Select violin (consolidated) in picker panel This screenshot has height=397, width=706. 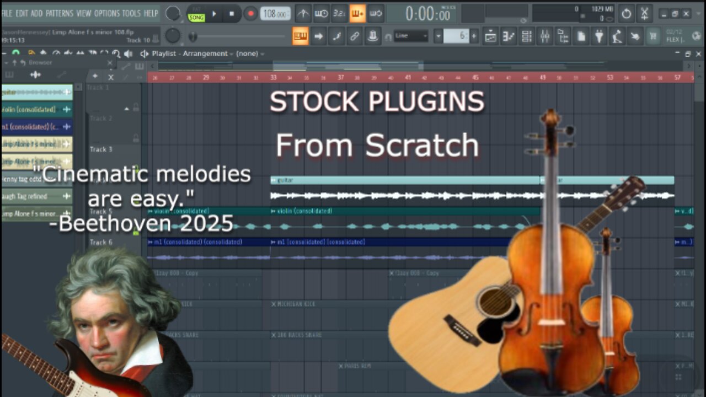pos(36,109)
